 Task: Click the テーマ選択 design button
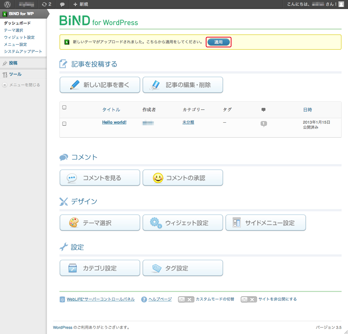100,223
